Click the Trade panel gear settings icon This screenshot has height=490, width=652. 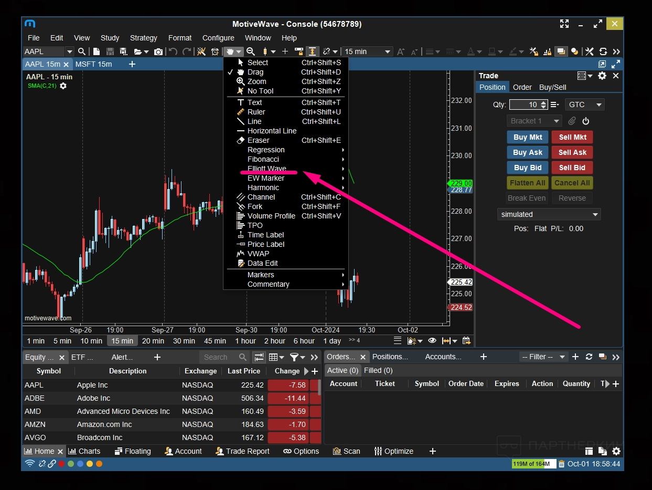tap(602, 76)
